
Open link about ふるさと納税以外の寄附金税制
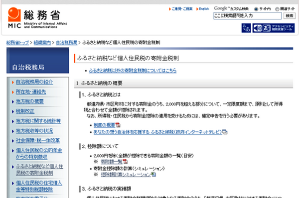click(133, 71)
